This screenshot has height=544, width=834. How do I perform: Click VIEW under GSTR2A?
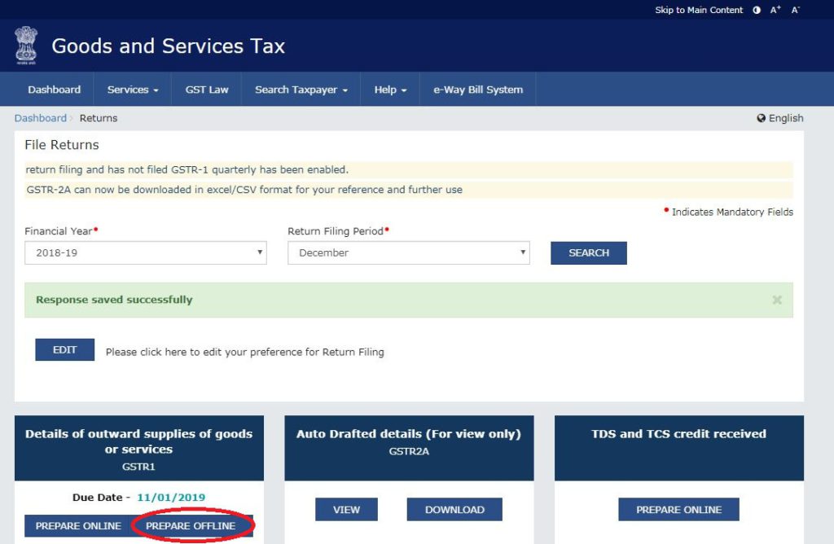point(346,510)
